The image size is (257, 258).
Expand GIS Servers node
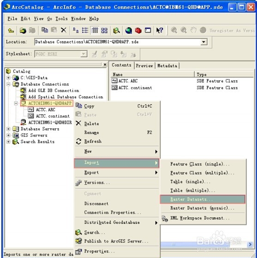point(8,135)
